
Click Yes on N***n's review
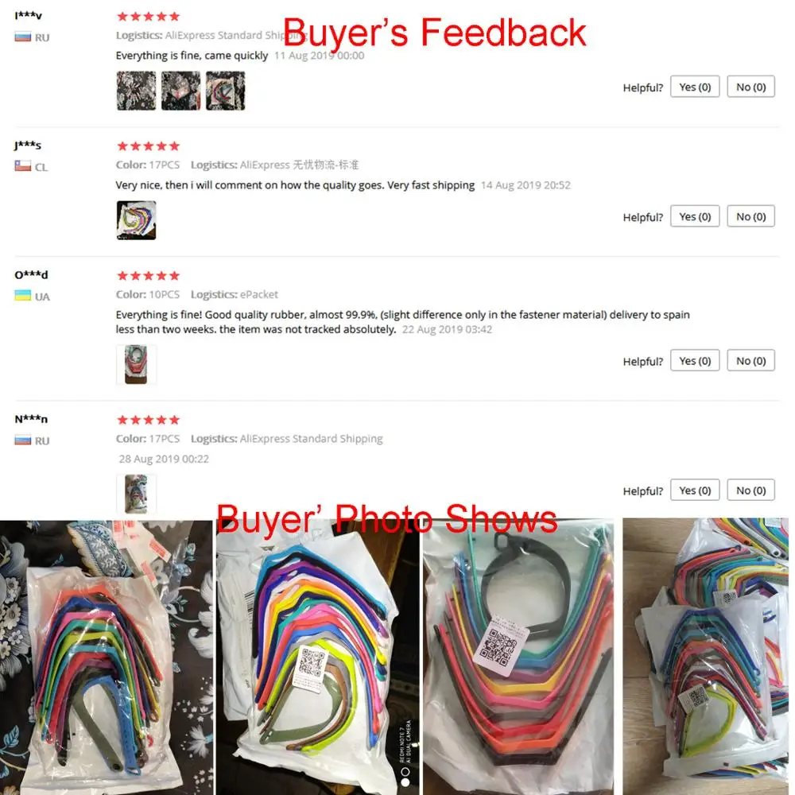[x=695, y=491]
